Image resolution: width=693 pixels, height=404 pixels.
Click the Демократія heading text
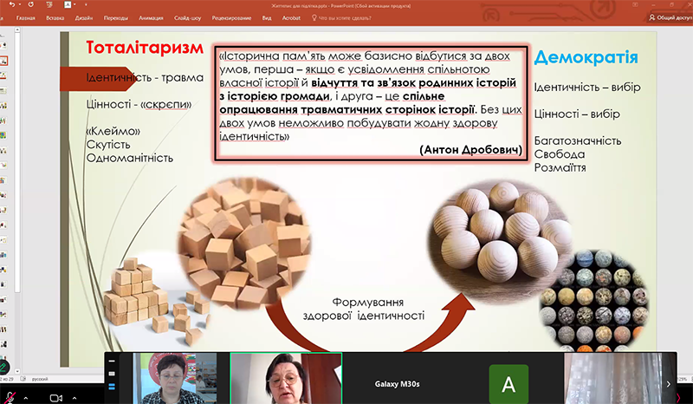click(586, 57)
